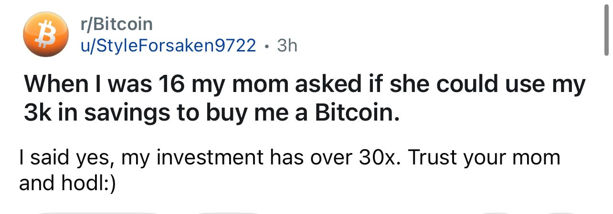This screenshot has height=214, width=613.
Task: Click the 'Trust your mom' sentence in the body
Action: pyautogui.click(x=484, y=158)
